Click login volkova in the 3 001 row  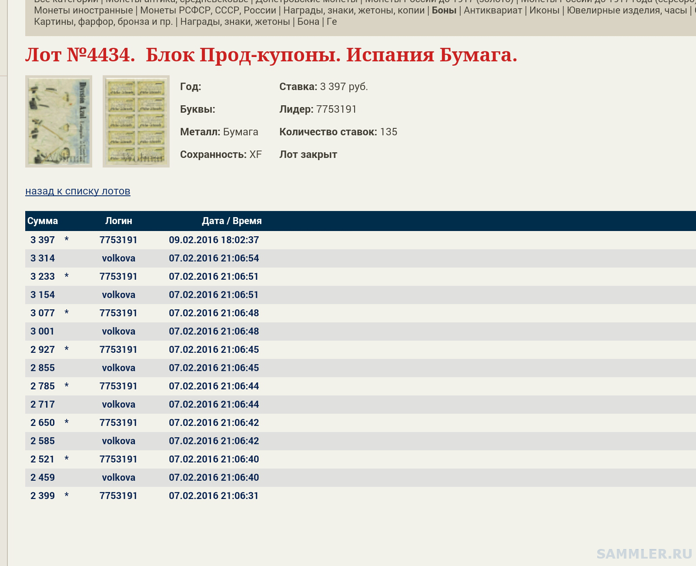[119, 331]
